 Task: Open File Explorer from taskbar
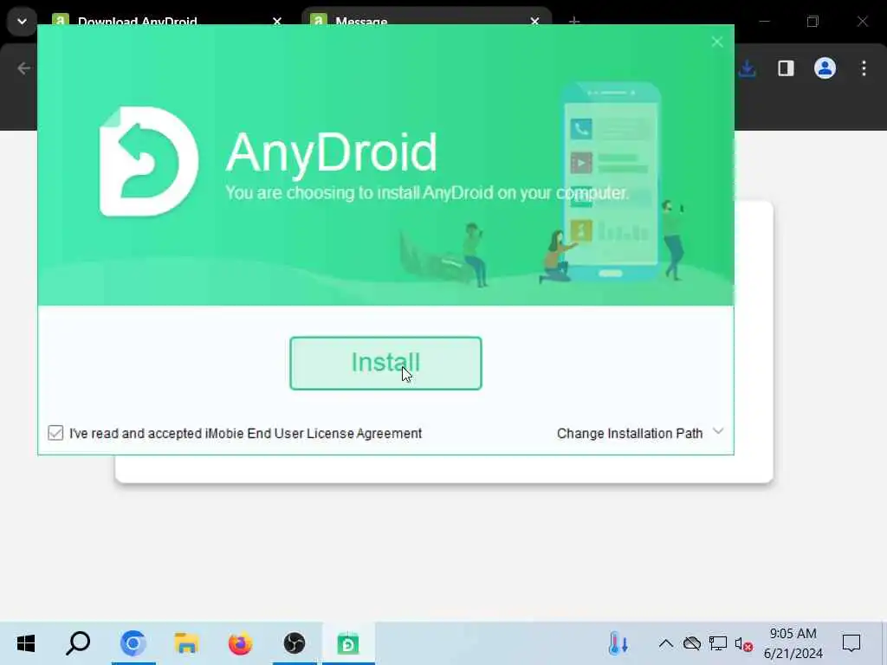187,643
